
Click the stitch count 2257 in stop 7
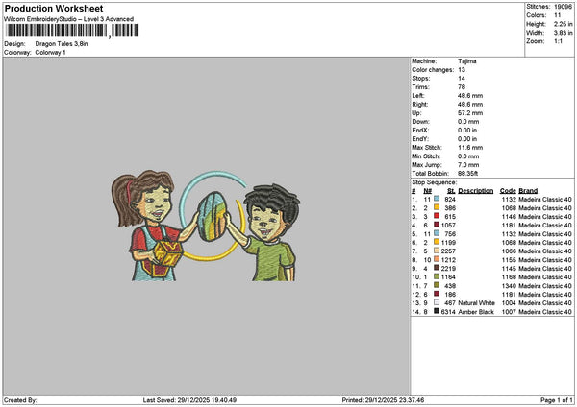point(448,251)
